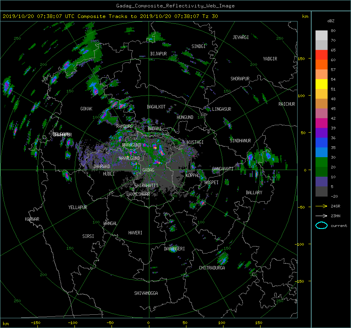Click the 80 dBZ light gray swatch

[x=321, y=35]
